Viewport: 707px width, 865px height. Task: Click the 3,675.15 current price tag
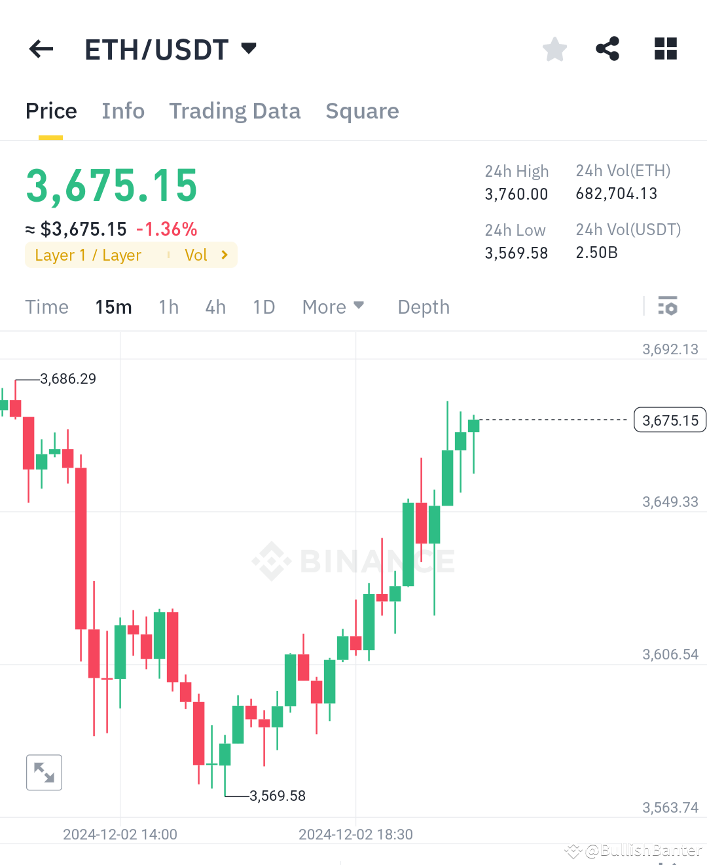(x=670, y=420)
